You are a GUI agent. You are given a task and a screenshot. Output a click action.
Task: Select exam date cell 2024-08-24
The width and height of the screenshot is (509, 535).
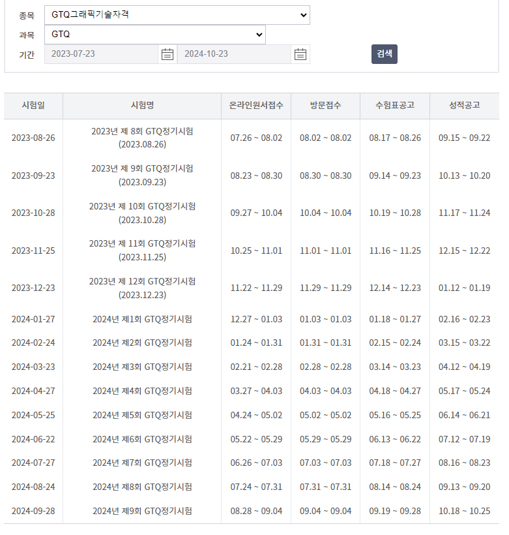click(33, 487)
